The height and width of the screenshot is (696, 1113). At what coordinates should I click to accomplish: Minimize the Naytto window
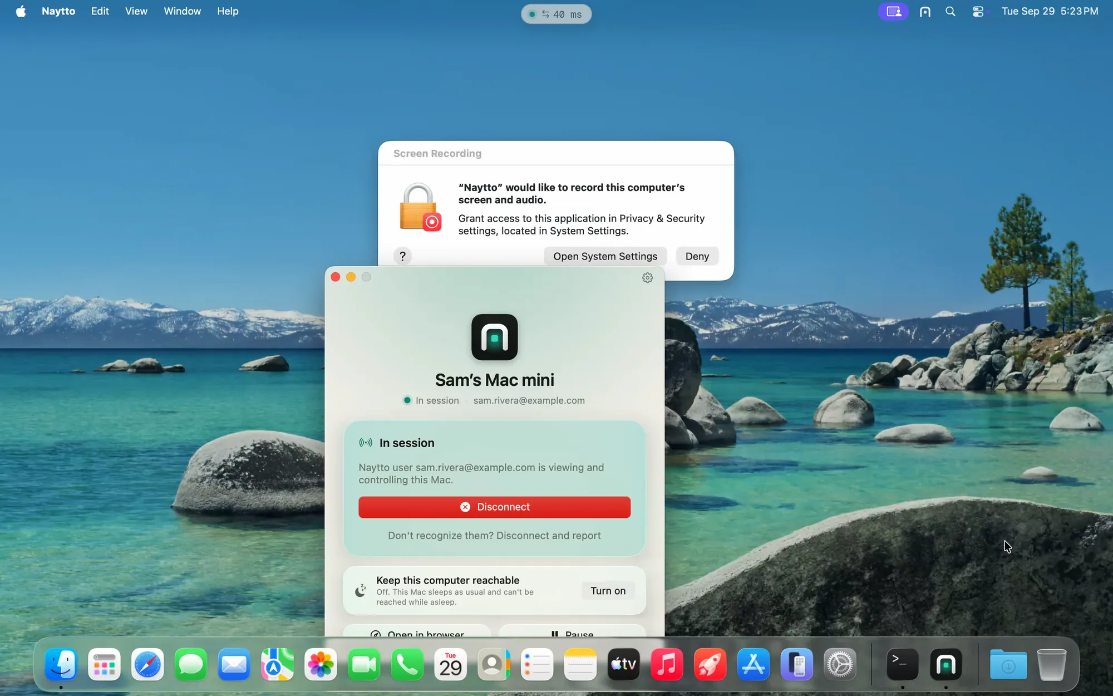pos(351,277)
